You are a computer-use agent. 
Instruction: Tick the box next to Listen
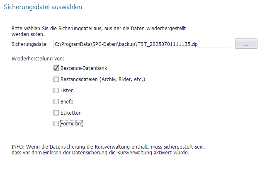pyautogui.click(x=56, y=90)
